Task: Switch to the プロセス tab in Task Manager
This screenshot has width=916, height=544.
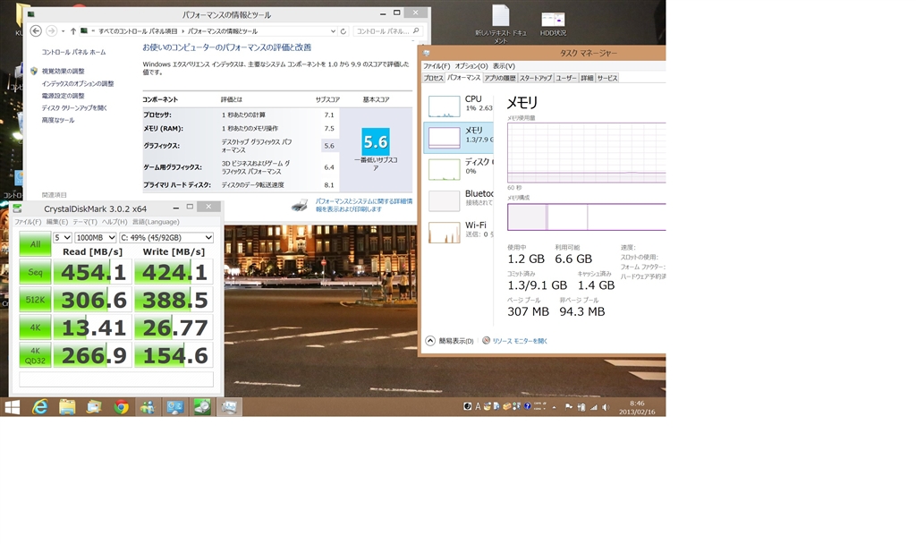Action: tap(434, 78)
